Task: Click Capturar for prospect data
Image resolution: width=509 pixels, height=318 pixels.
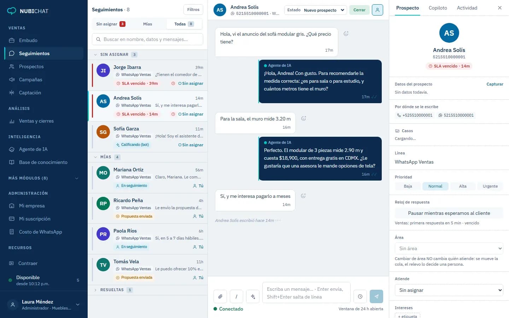Action: (495, 84)
